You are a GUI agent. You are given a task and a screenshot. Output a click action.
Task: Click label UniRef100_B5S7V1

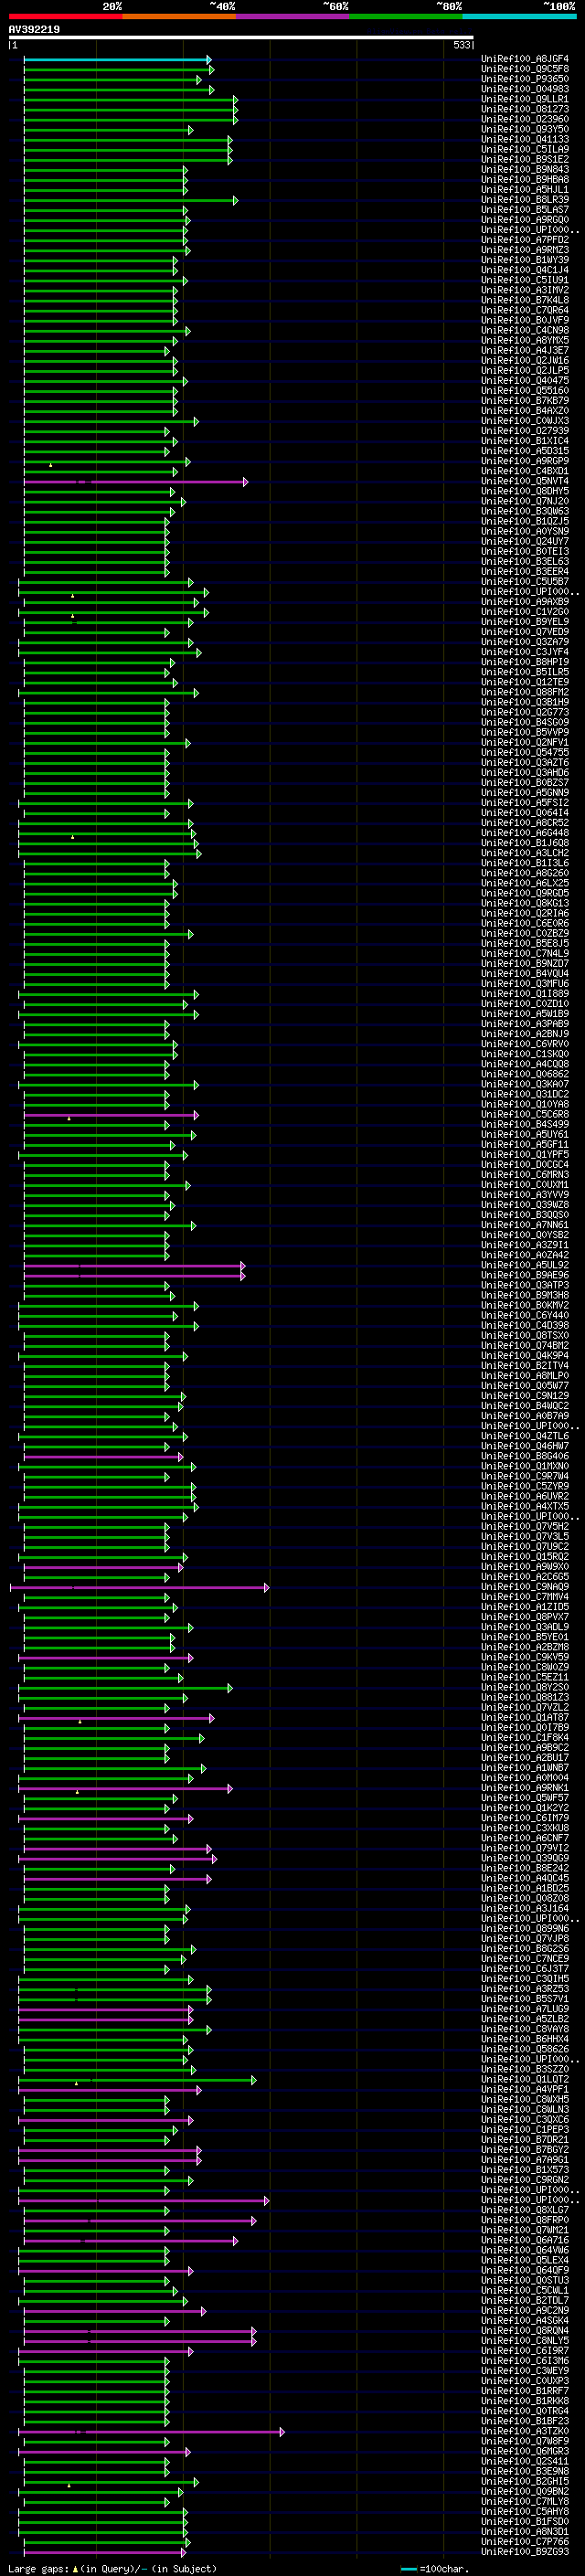(x=525, y=1999)
